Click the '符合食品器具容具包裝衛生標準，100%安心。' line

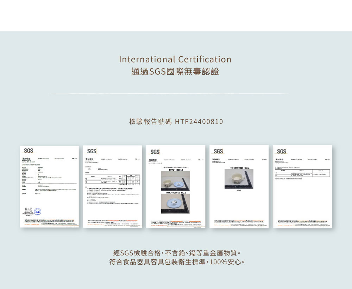click(x=177, y=262)
